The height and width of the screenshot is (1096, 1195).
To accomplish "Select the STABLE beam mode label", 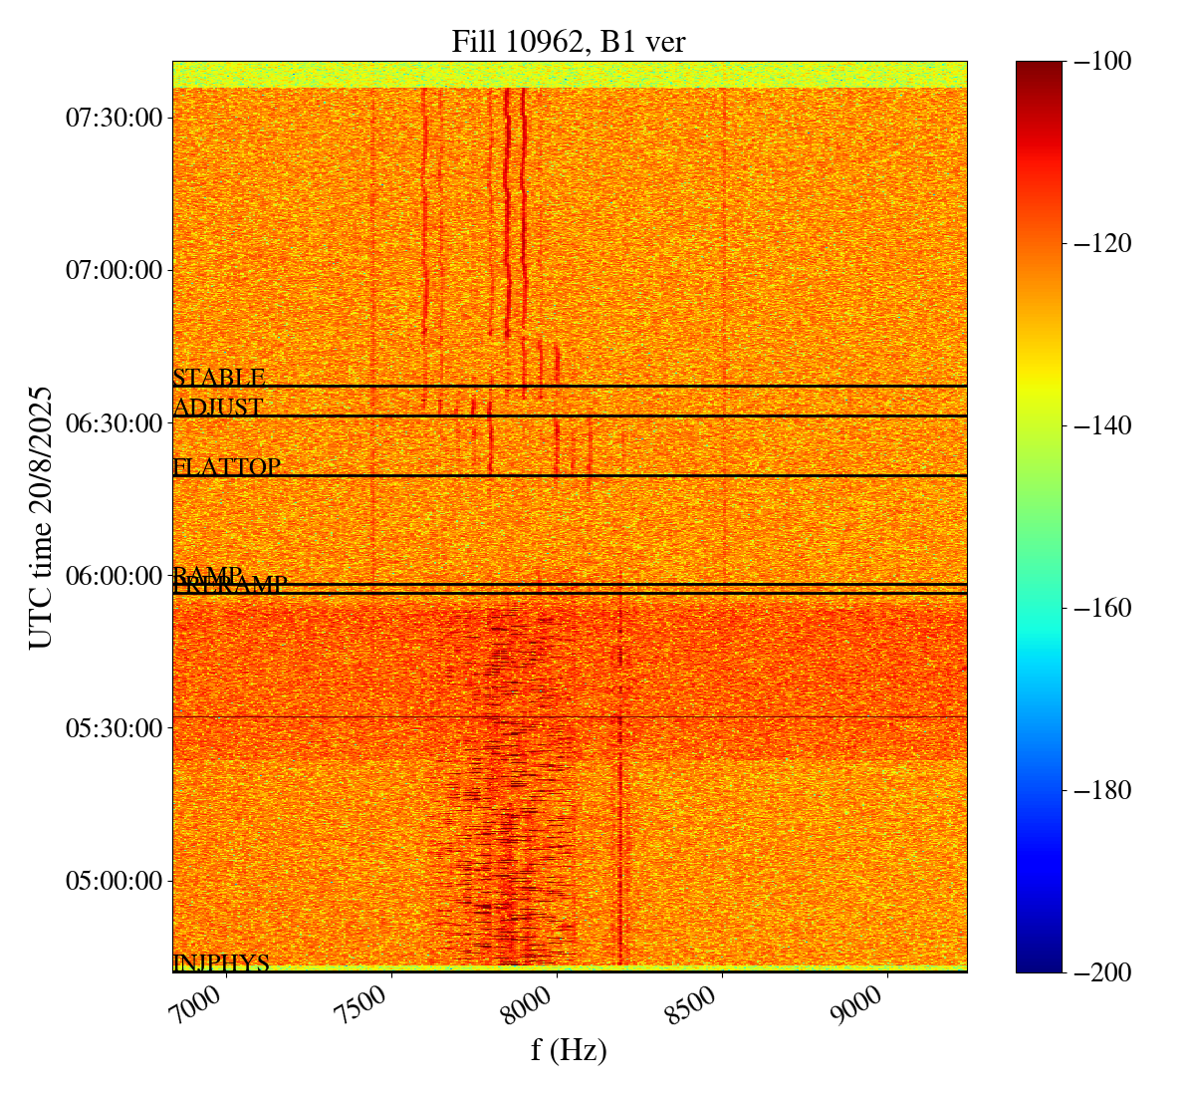I will [x=219, y=378].
